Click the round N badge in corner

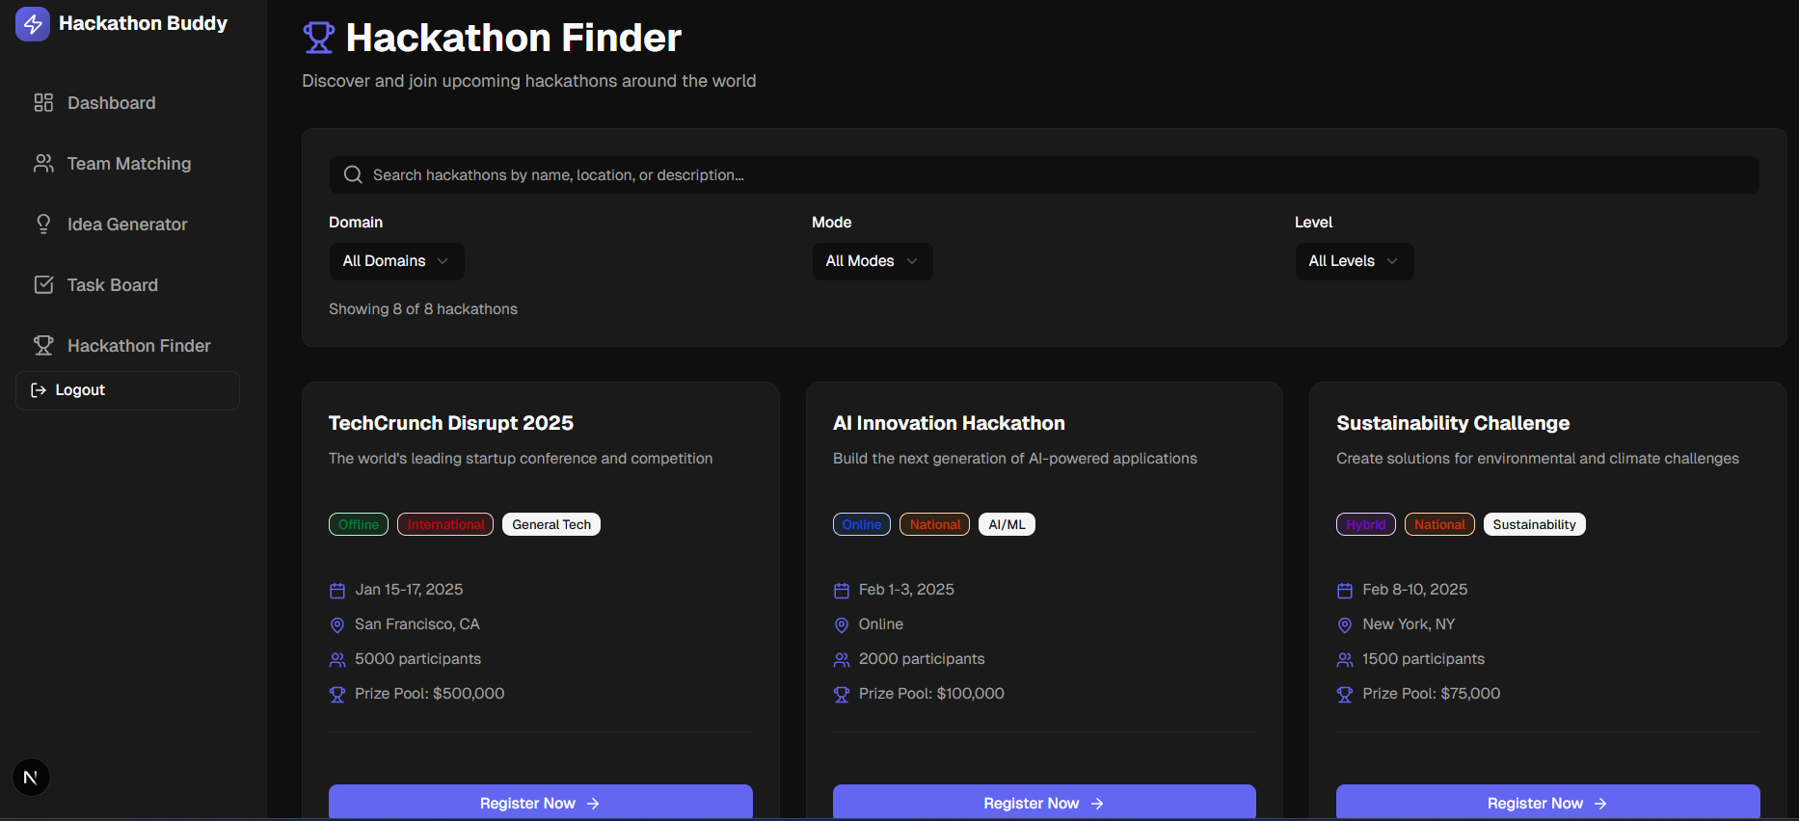(x=31, y=778)
